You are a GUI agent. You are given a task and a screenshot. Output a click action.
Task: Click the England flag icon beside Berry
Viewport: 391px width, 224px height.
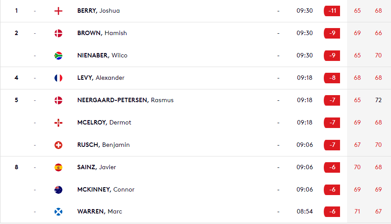(x=58, y=11)
